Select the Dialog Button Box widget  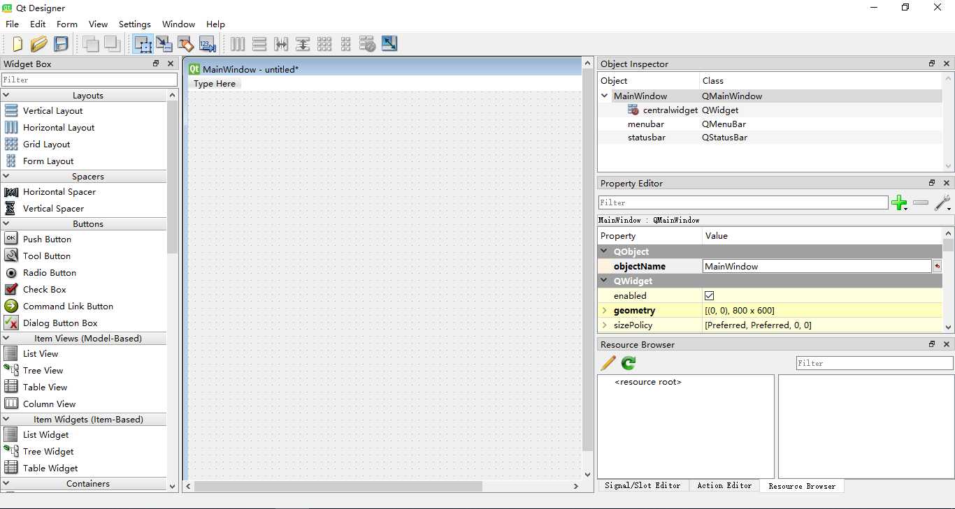tap(60, 323)
